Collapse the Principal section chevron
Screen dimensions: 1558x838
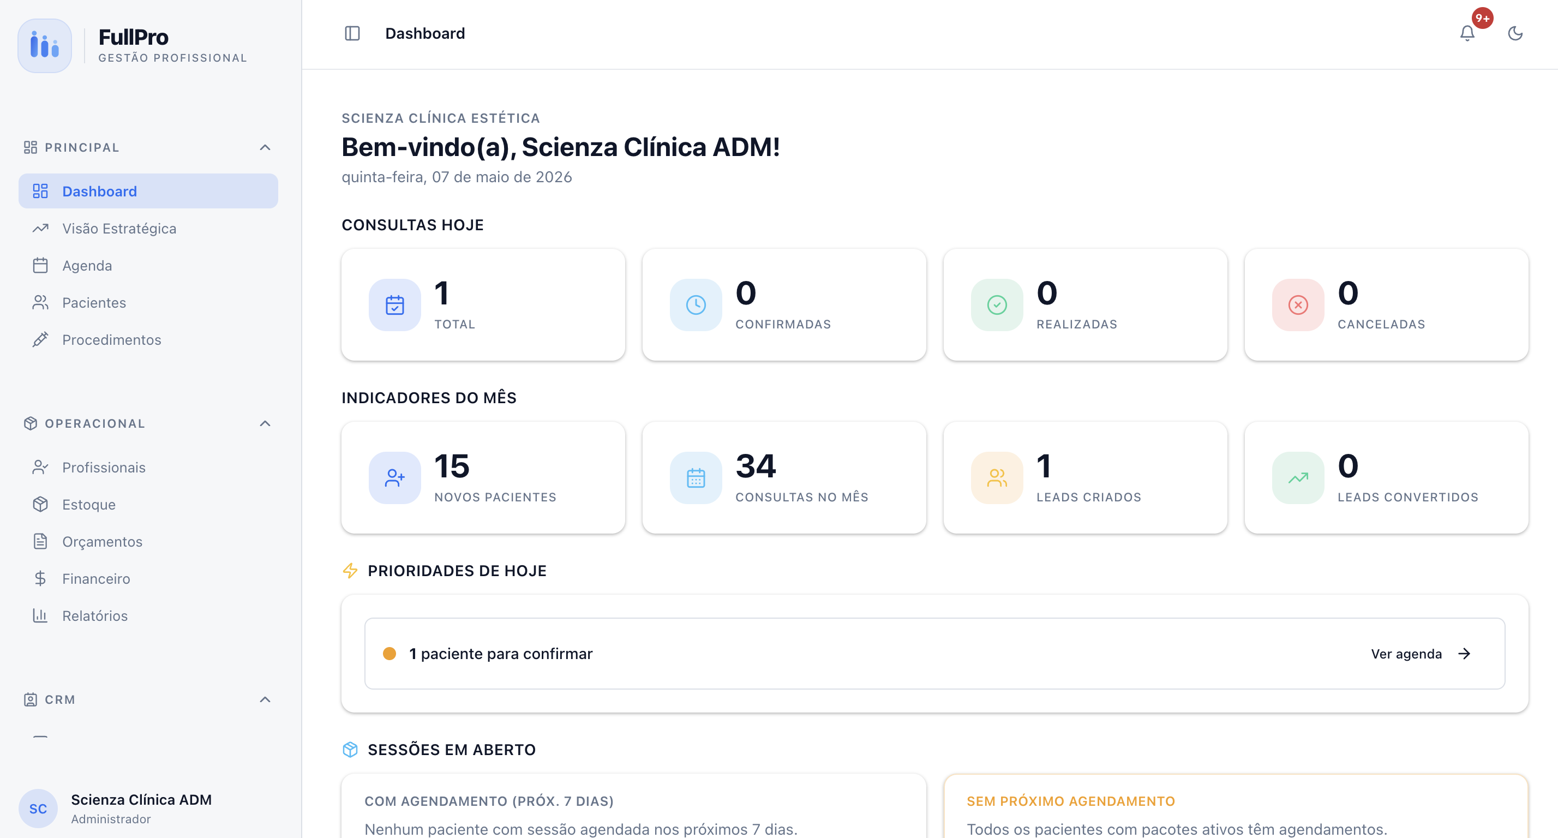coord(265,148)
